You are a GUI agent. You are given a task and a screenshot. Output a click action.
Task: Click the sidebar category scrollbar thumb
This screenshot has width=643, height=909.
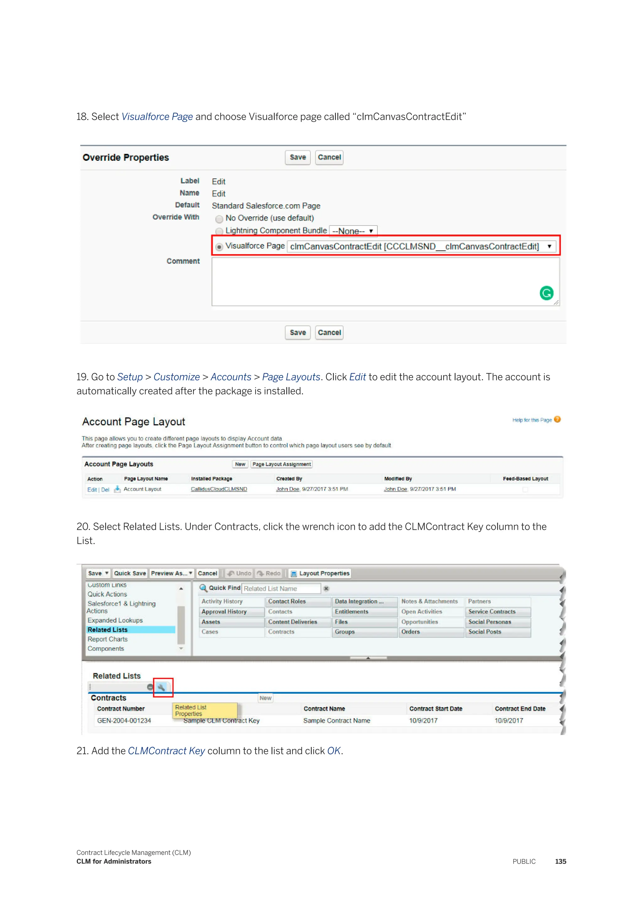[181, 625]
